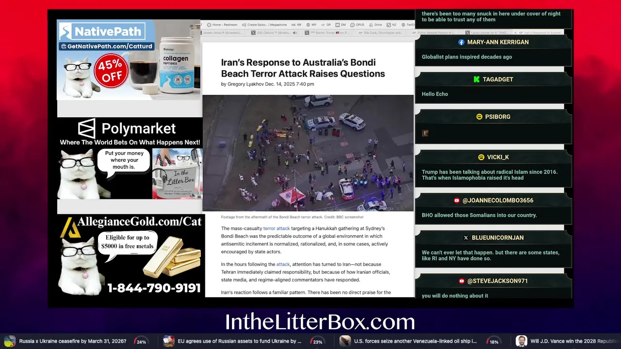The height and width of the screenshot is (349, 621).
Task: Click the 'terror attack' link in article
Action: coord(276,228)
